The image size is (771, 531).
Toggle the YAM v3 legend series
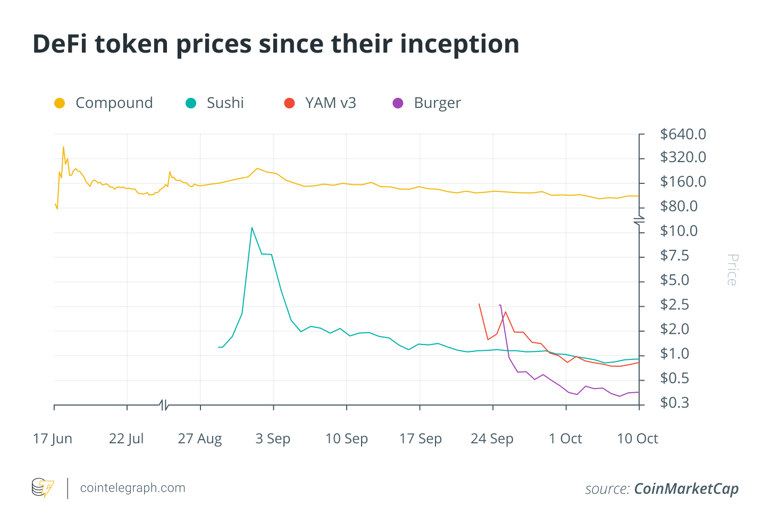pos(320,103)
